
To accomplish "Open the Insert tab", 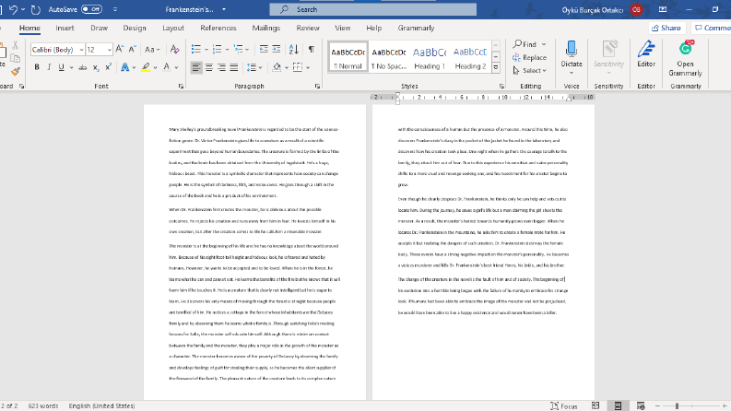I will click(x=65, y=28).
